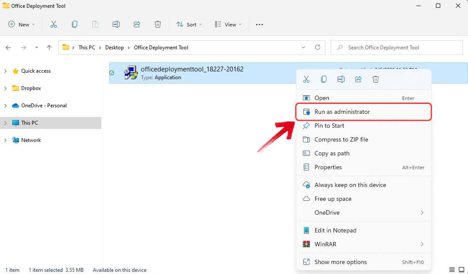The image size is (468, 274).
Task: Click the Rename icon in the context menu
Action: [x=341, y=79]
